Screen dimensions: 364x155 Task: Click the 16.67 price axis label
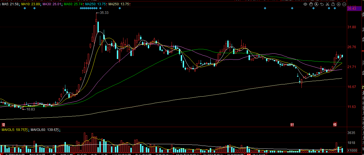[x=352, y=87]
